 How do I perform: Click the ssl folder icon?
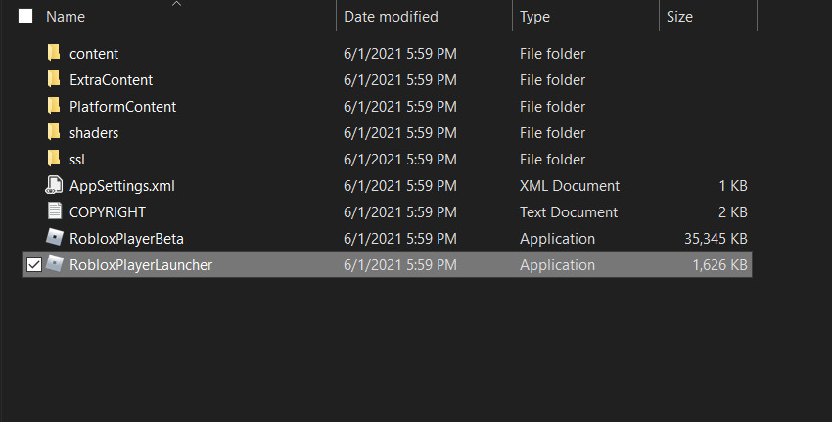click(x=54, y=159)
